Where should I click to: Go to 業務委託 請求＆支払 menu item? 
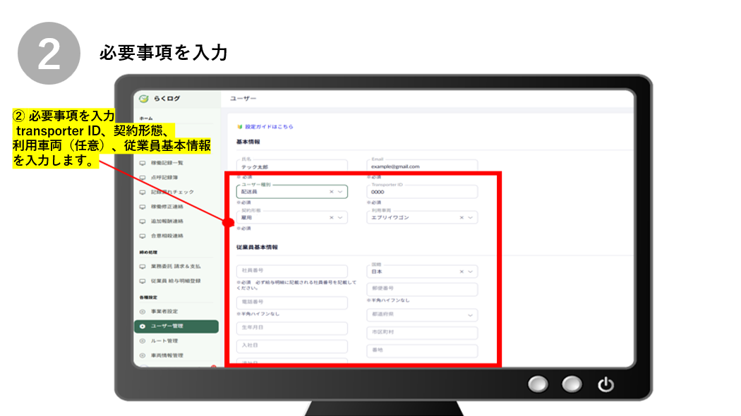(175, 266)
